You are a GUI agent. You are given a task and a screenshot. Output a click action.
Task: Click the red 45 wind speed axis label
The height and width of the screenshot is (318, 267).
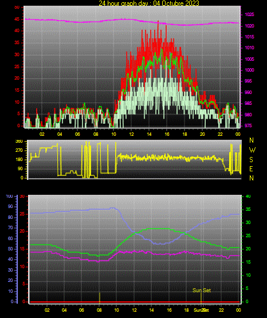point(17,19)
